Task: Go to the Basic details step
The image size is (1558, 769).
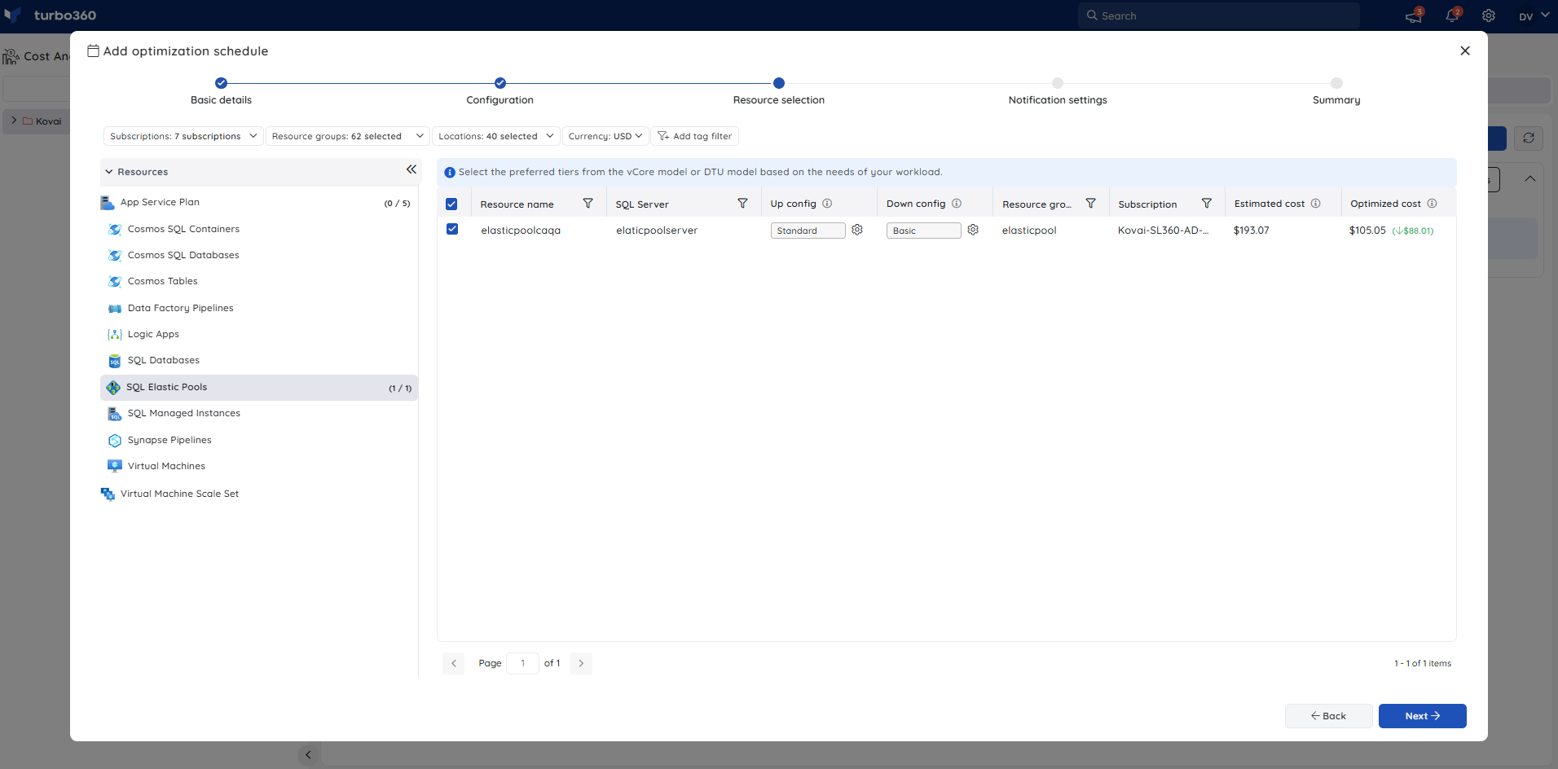Action: click(221, 91)
